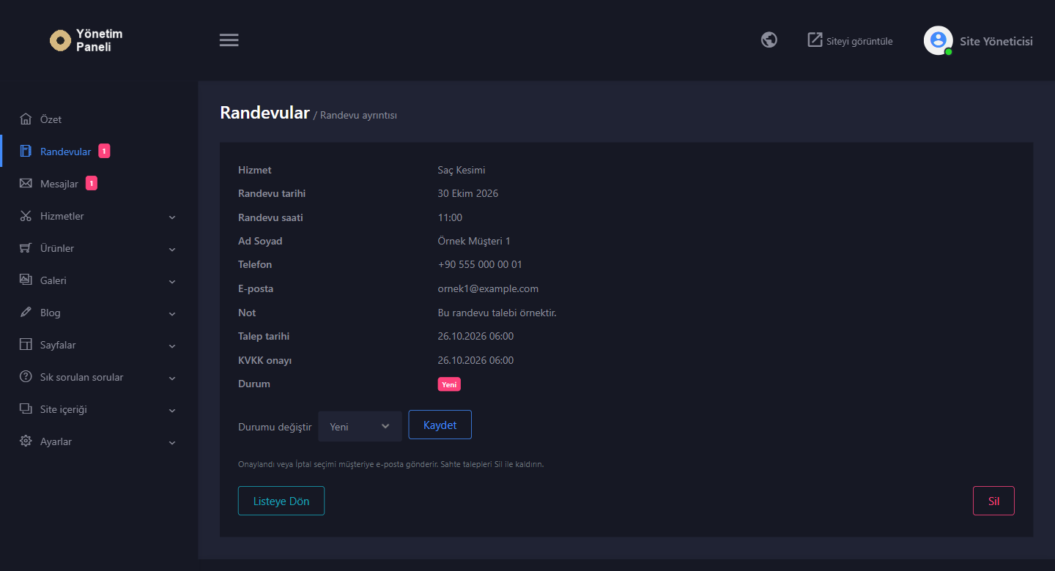
Task: Click the red Sil button
Action: 993,501
